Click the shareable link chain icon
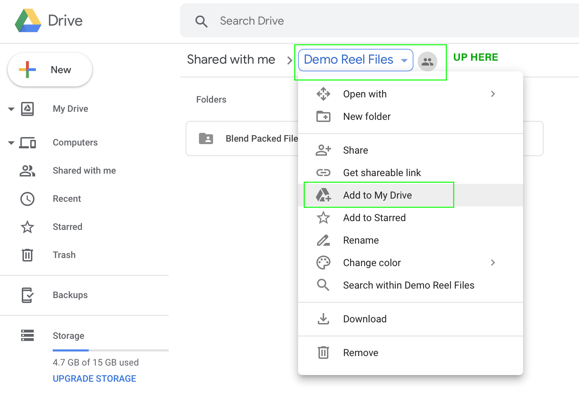579x413 pixels. point(323,173)
